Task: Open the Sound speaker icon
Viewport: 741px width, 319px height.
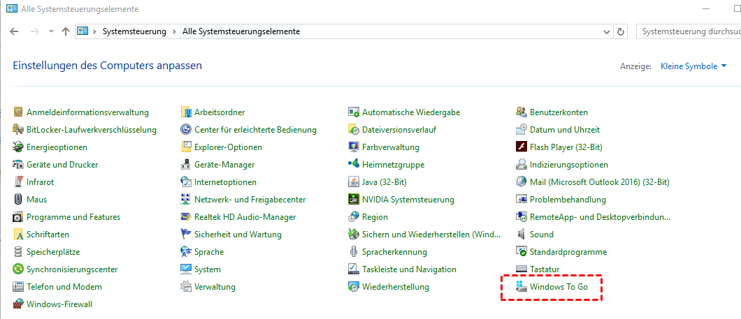Action: 521,235
